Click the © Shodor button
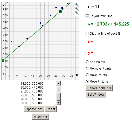132x124 pixels. pyautogui.click(x=40, y=117)
